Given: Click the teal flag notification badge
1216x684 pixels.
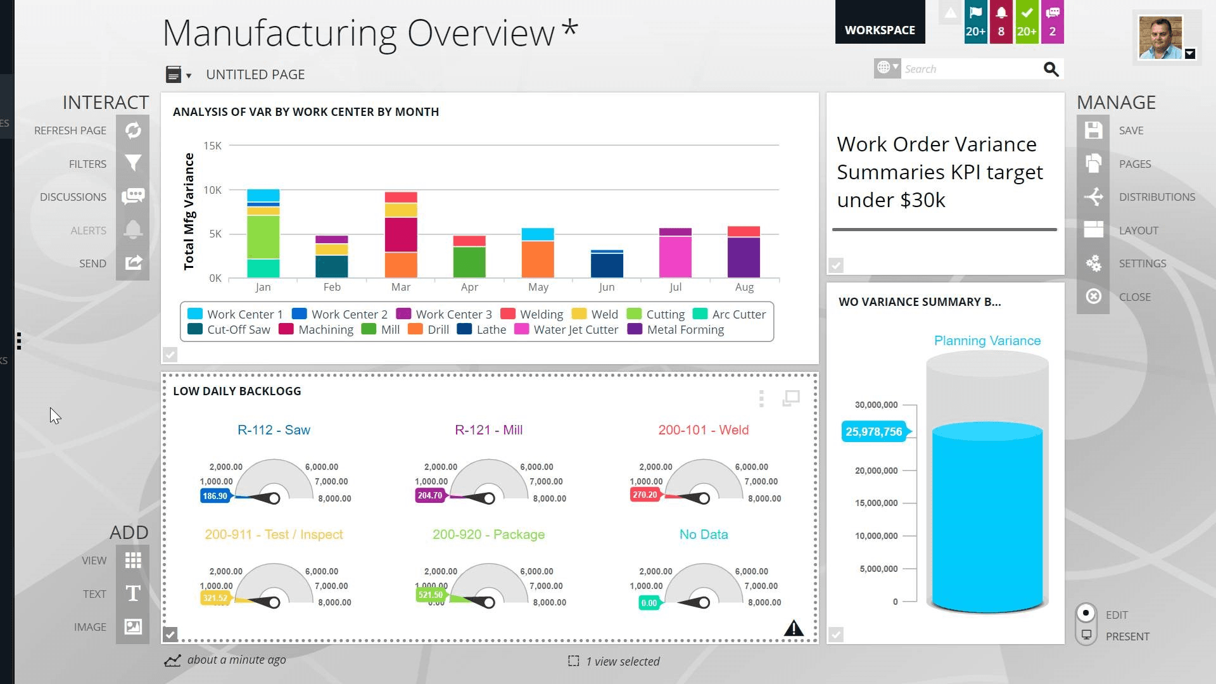Looking at the screenshot, I should pos(975,22).
